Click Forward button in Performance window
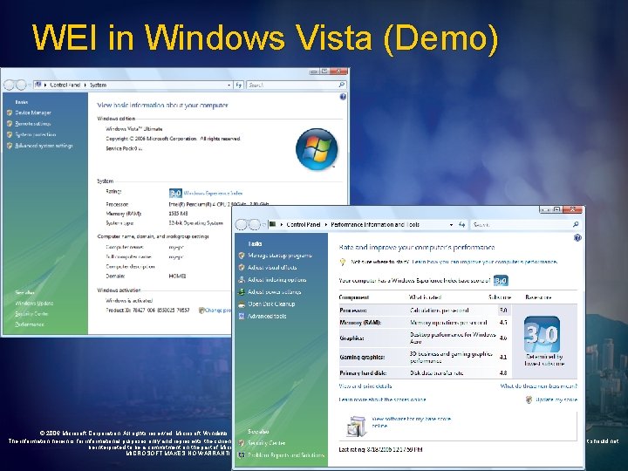The height and width of the screenshot is (471, 628). click(x=254, y=225)
